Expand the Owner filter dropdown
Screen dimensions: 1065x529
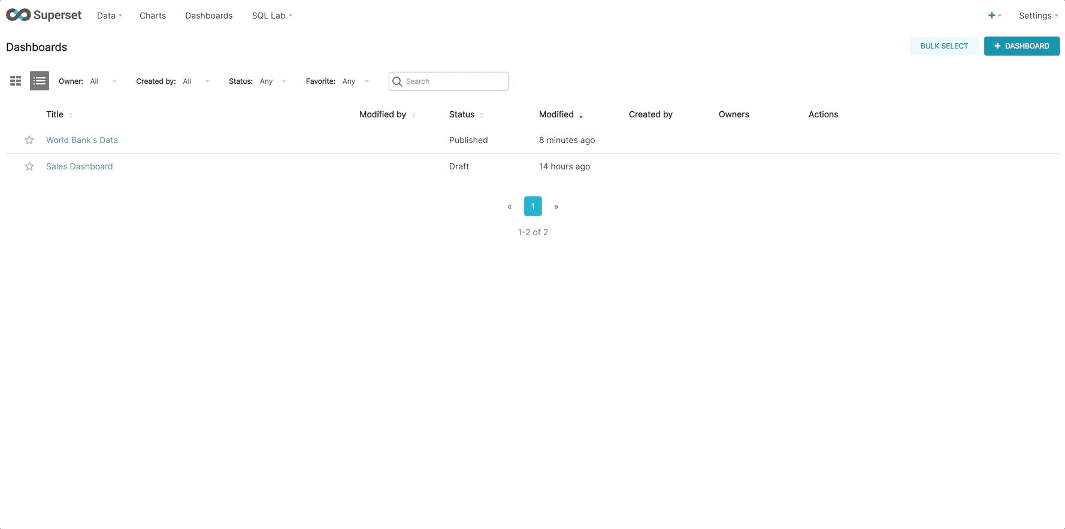(103, 81)
